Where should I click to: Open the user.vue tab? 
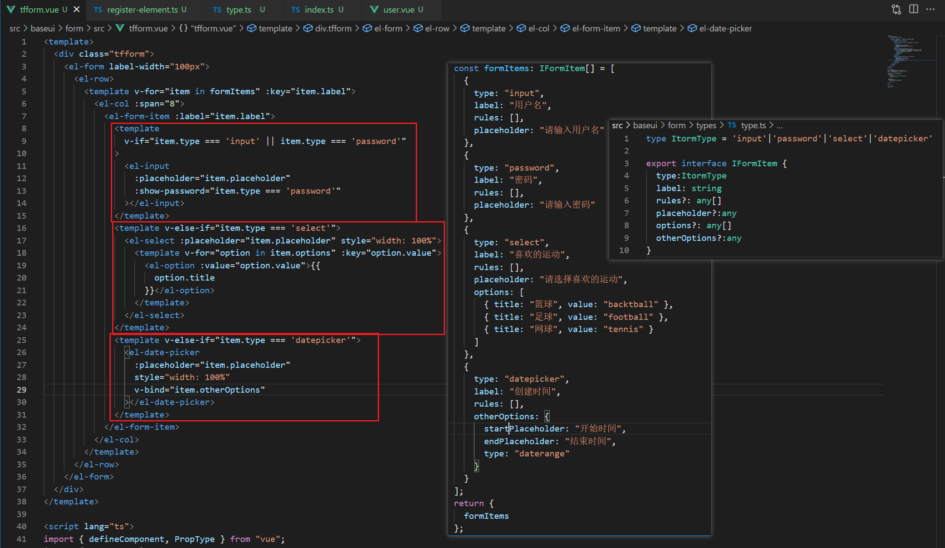tap(399, 9)
